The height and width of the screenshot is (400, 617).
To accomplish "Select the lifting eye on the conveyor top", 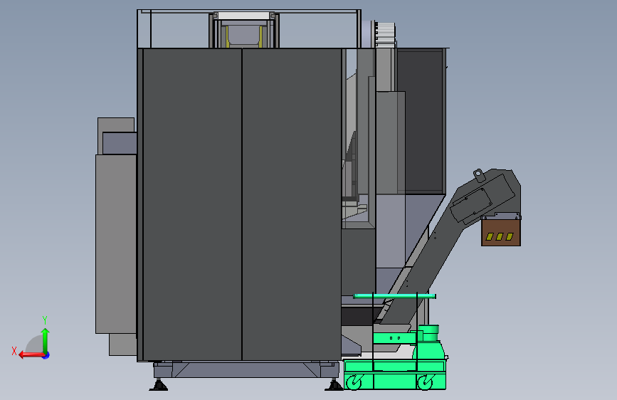I will click(x=478, y=175).
